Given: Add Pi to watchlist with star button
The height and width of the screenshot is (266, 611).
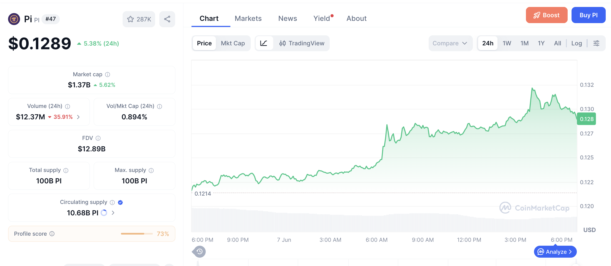Looking at the screenshot, I should click(x=139, y=19).
